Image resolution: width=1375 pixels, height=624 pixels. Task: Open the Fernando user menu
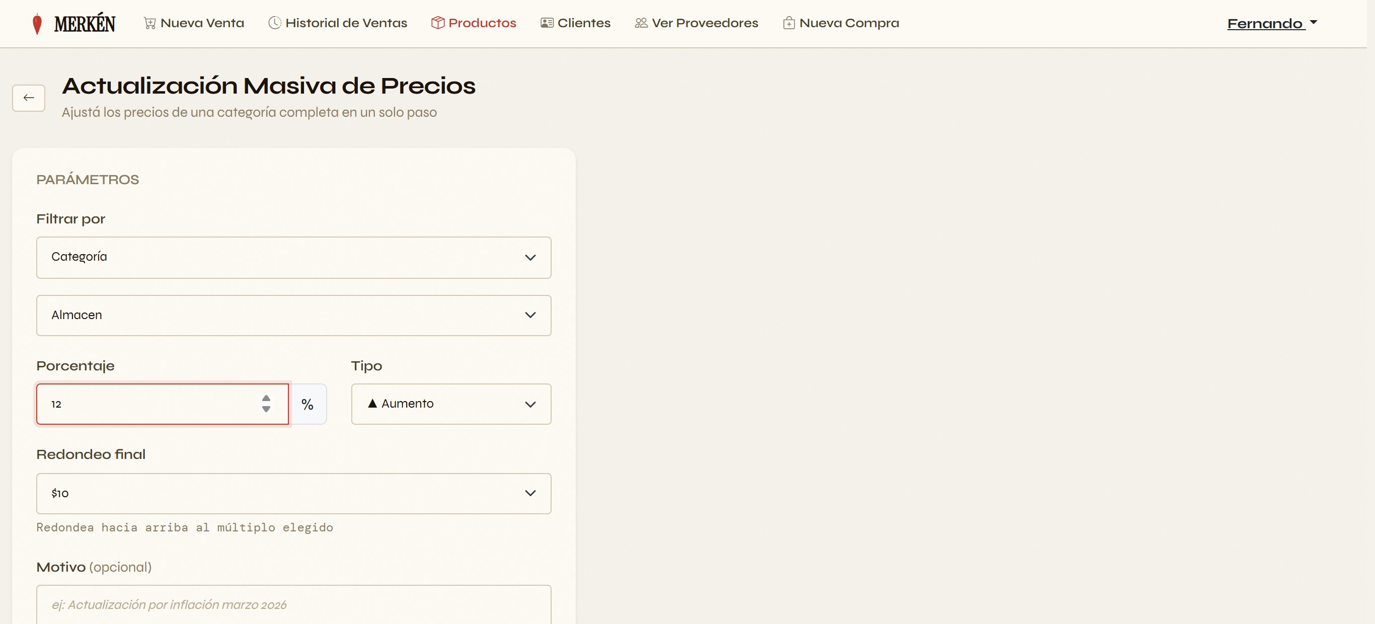click(x=1272, y=24)
